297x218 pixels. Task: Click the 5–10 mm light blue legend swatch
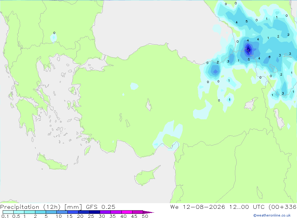[51, 212]
